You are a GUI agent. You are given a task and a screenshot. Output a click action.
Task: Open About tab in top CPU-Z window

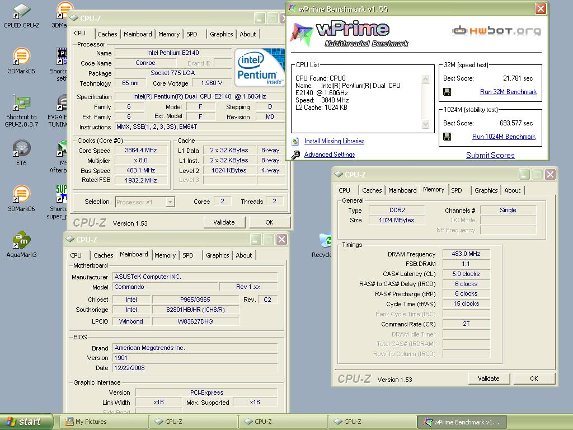[248, 34]
